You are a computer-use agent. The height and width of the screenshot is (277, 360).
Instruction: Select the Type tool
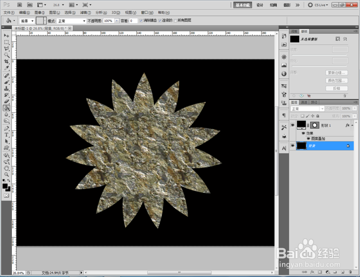[6, 135]
